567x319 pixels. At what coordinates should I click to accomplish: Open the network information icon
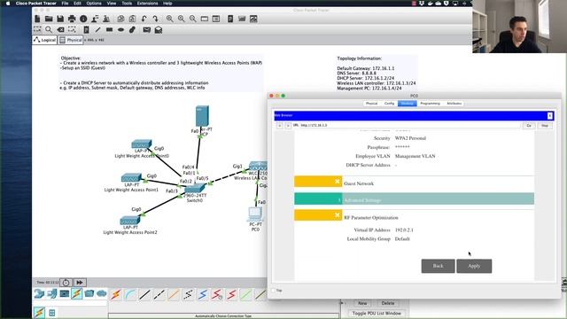point(83,19)
